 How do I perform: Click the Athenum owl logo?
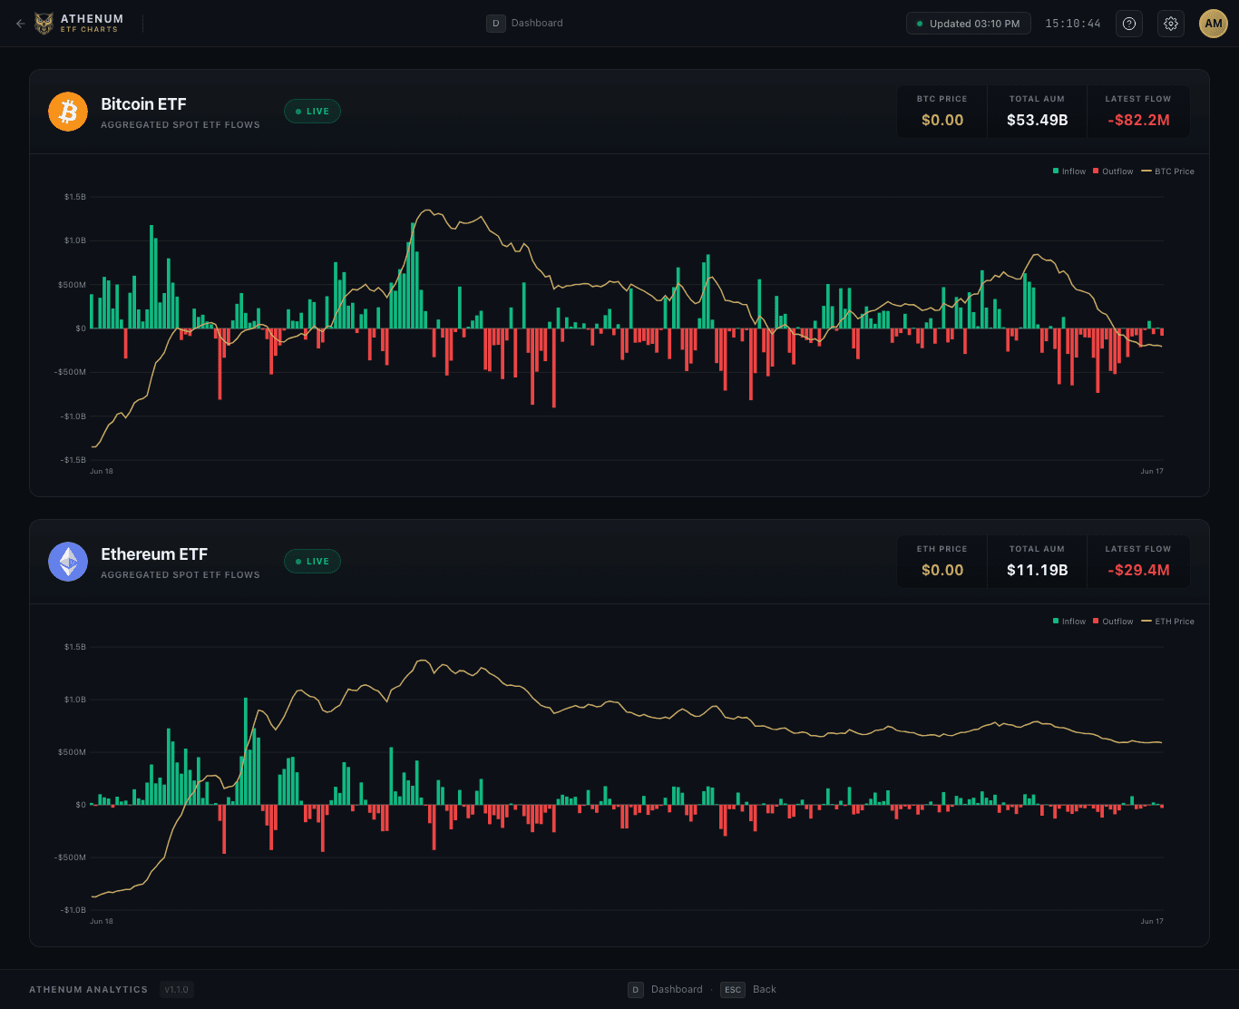[44, 24]
